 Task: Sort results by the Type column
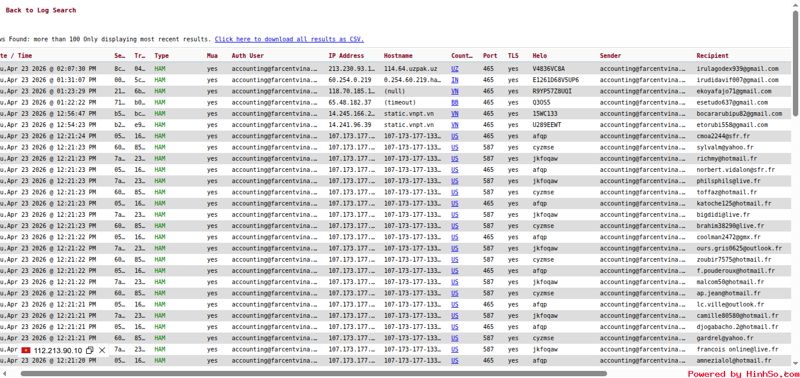point(162,56)
